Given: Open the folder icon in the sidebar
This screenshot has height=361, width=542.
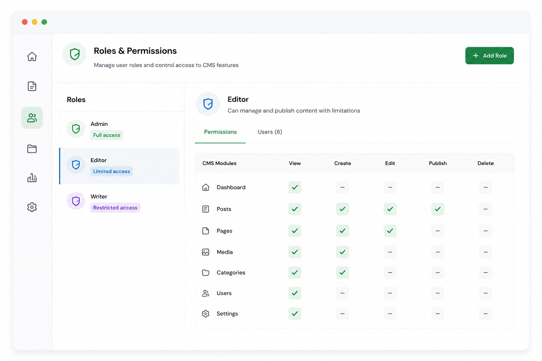Looking at the screenshot, I should 32,149.
